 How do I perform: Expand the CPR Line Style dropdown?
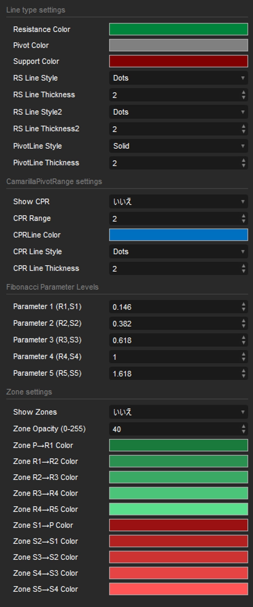[x=178, y=251]
